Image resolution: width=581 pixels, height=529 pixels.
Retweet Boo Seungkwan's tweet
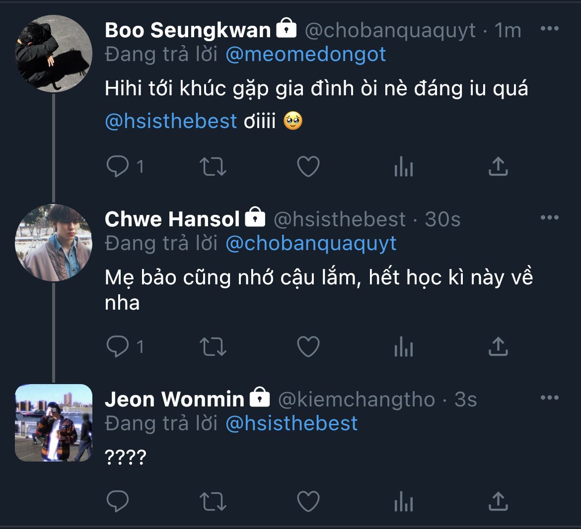coord(213,167)
